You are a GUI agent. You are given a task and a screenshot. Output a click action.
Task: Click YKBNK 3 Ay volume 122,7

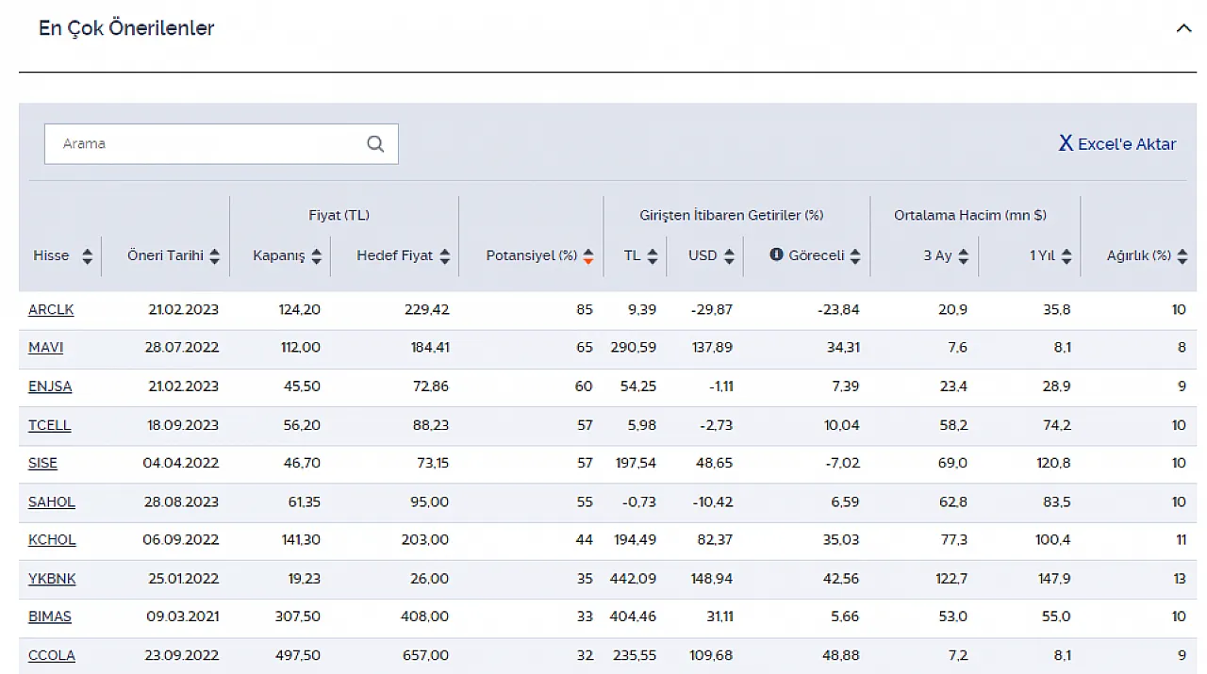point(951,578)
